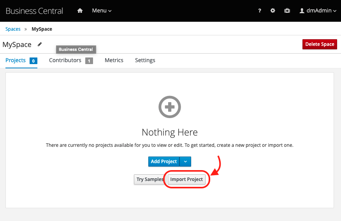Open the Contributors tab
Screen dimensions: 341x221
click(x=65, y=60)
